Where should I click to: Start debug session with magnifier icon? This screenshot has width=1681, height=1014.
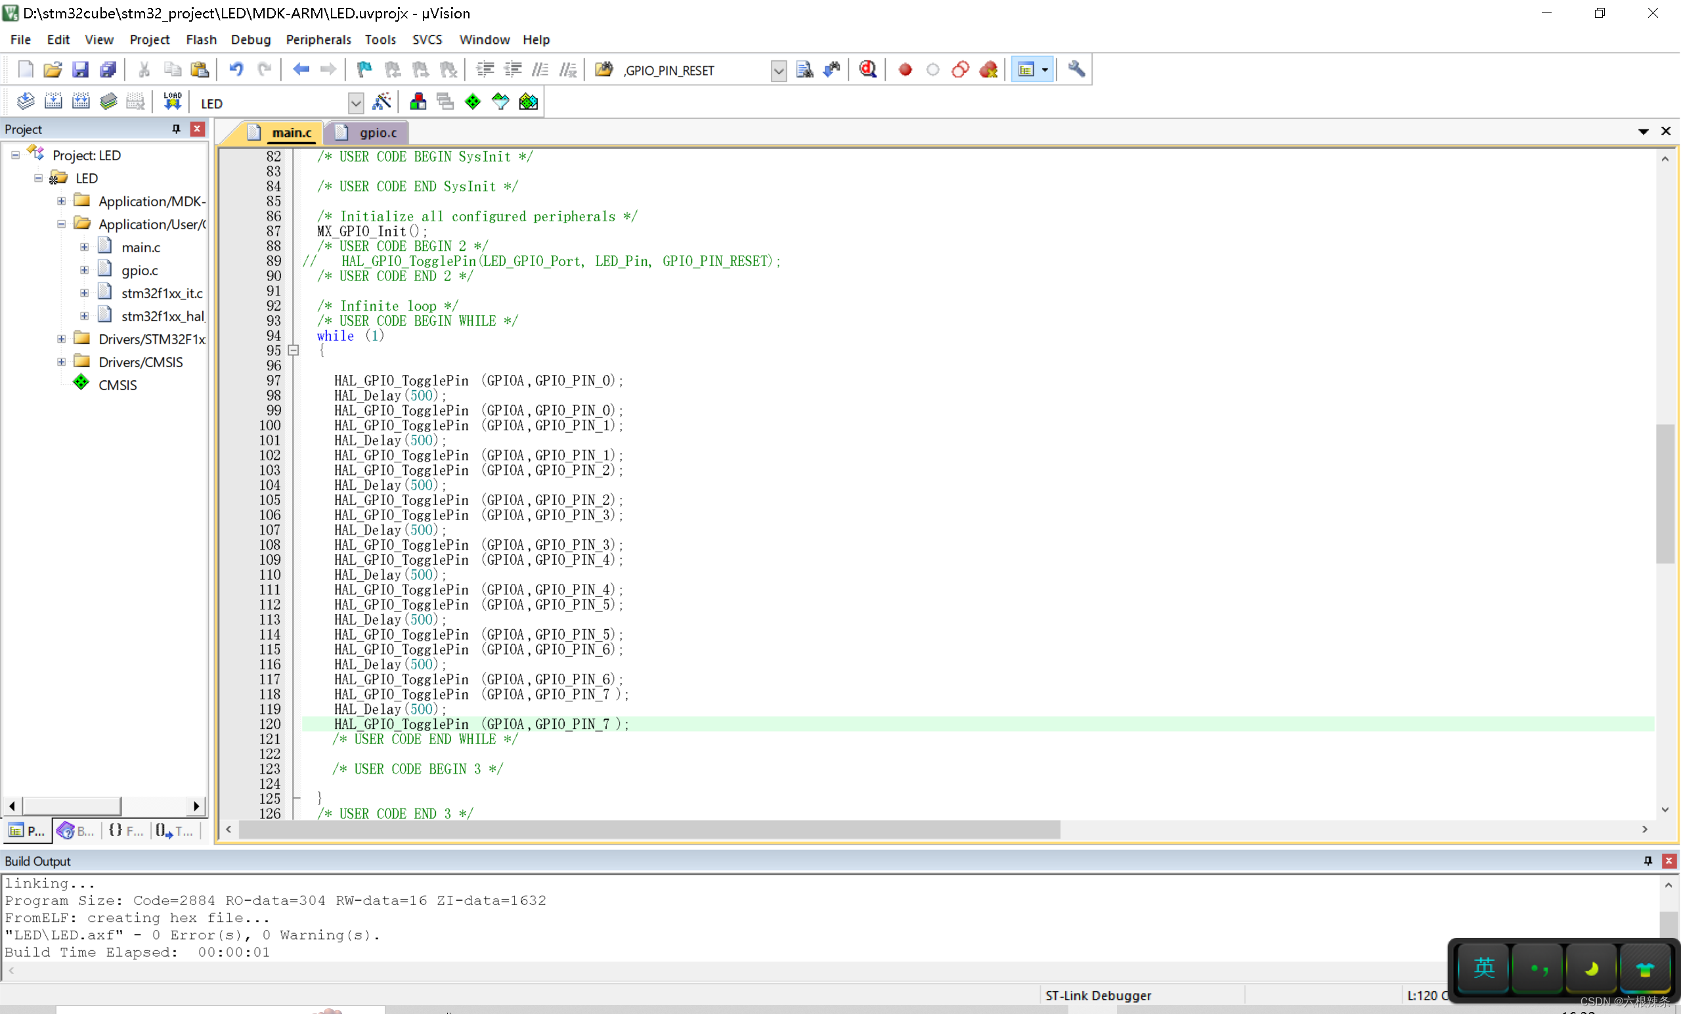click(x=868, y=70)
